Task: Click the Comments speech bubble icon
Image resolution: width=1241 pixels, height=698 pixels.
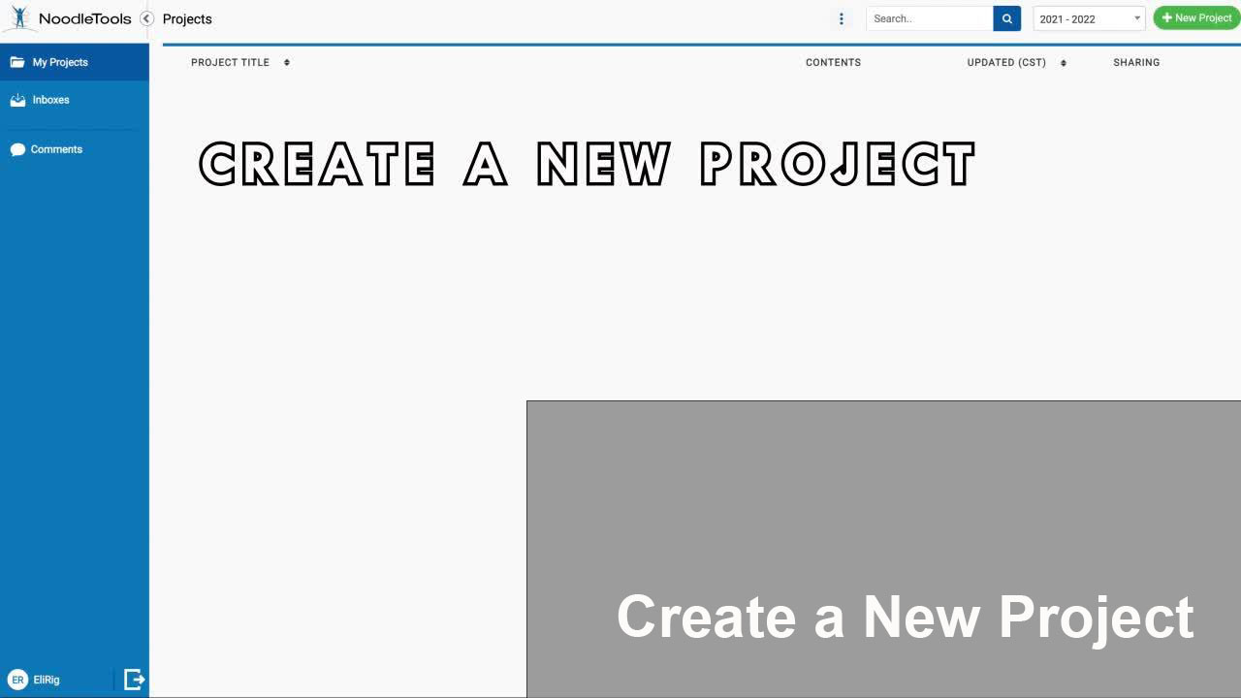Action: pos(17,149)
